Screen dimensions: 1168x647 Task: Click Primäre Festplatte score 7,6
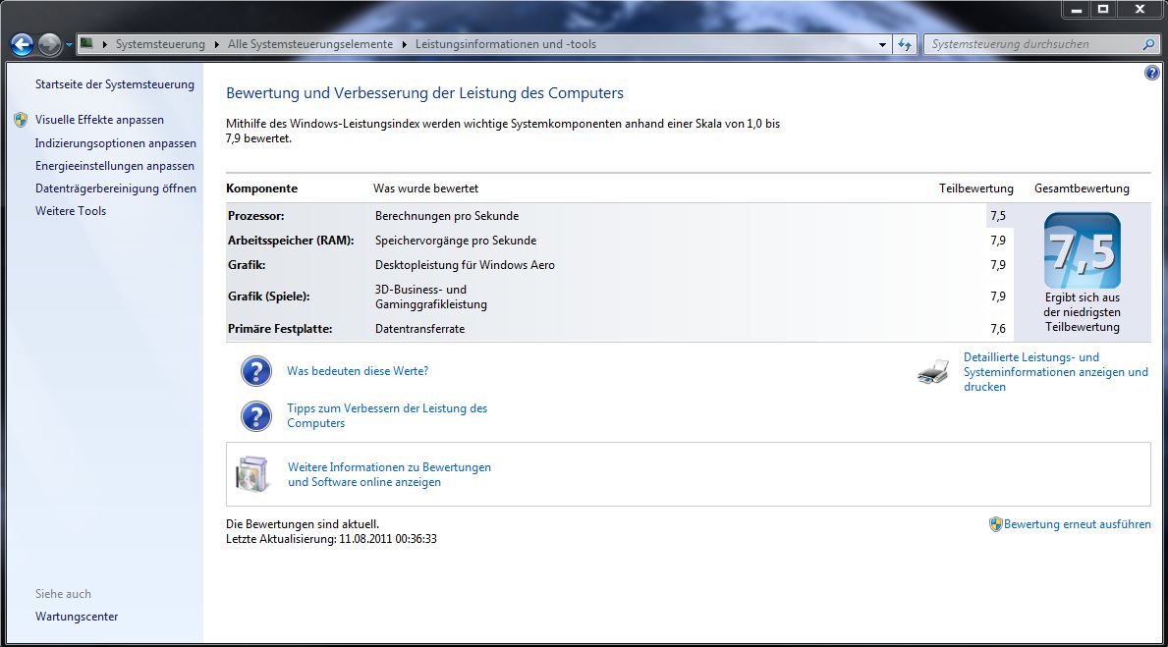998,329
